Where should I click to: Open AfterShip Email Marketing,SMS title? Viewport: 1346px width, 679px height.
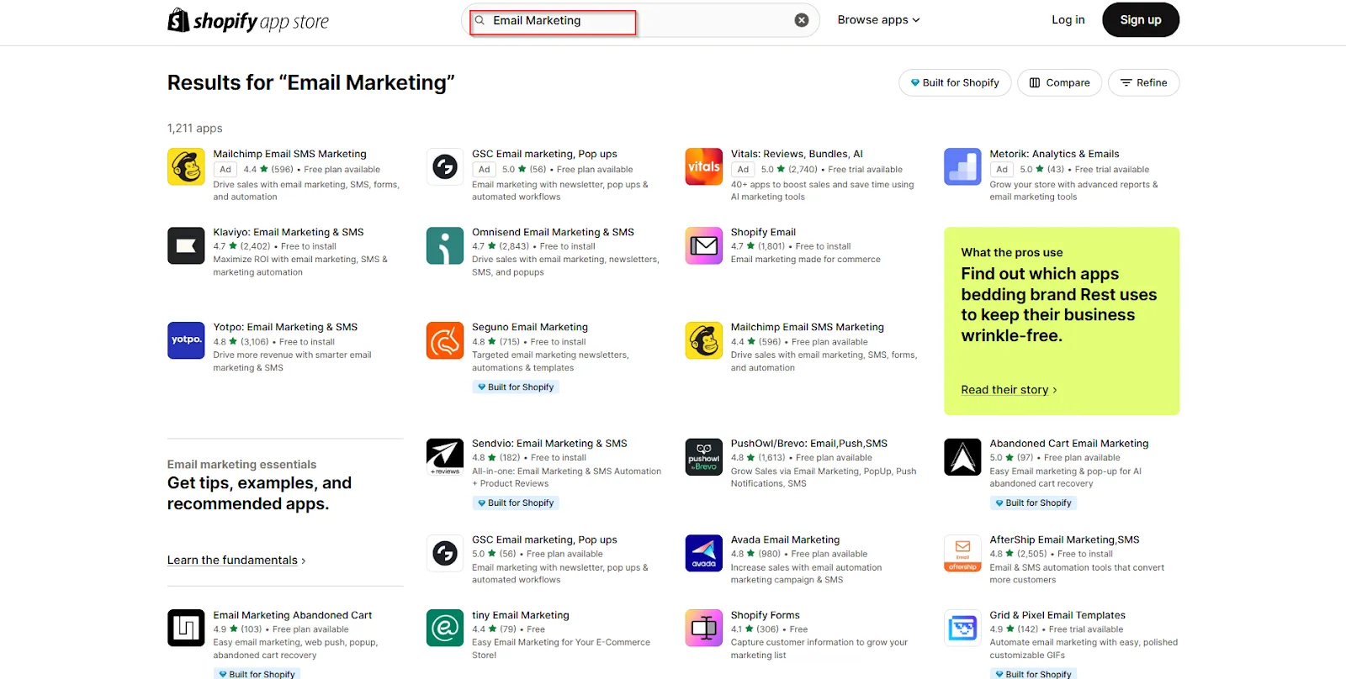pos(1064,540)
